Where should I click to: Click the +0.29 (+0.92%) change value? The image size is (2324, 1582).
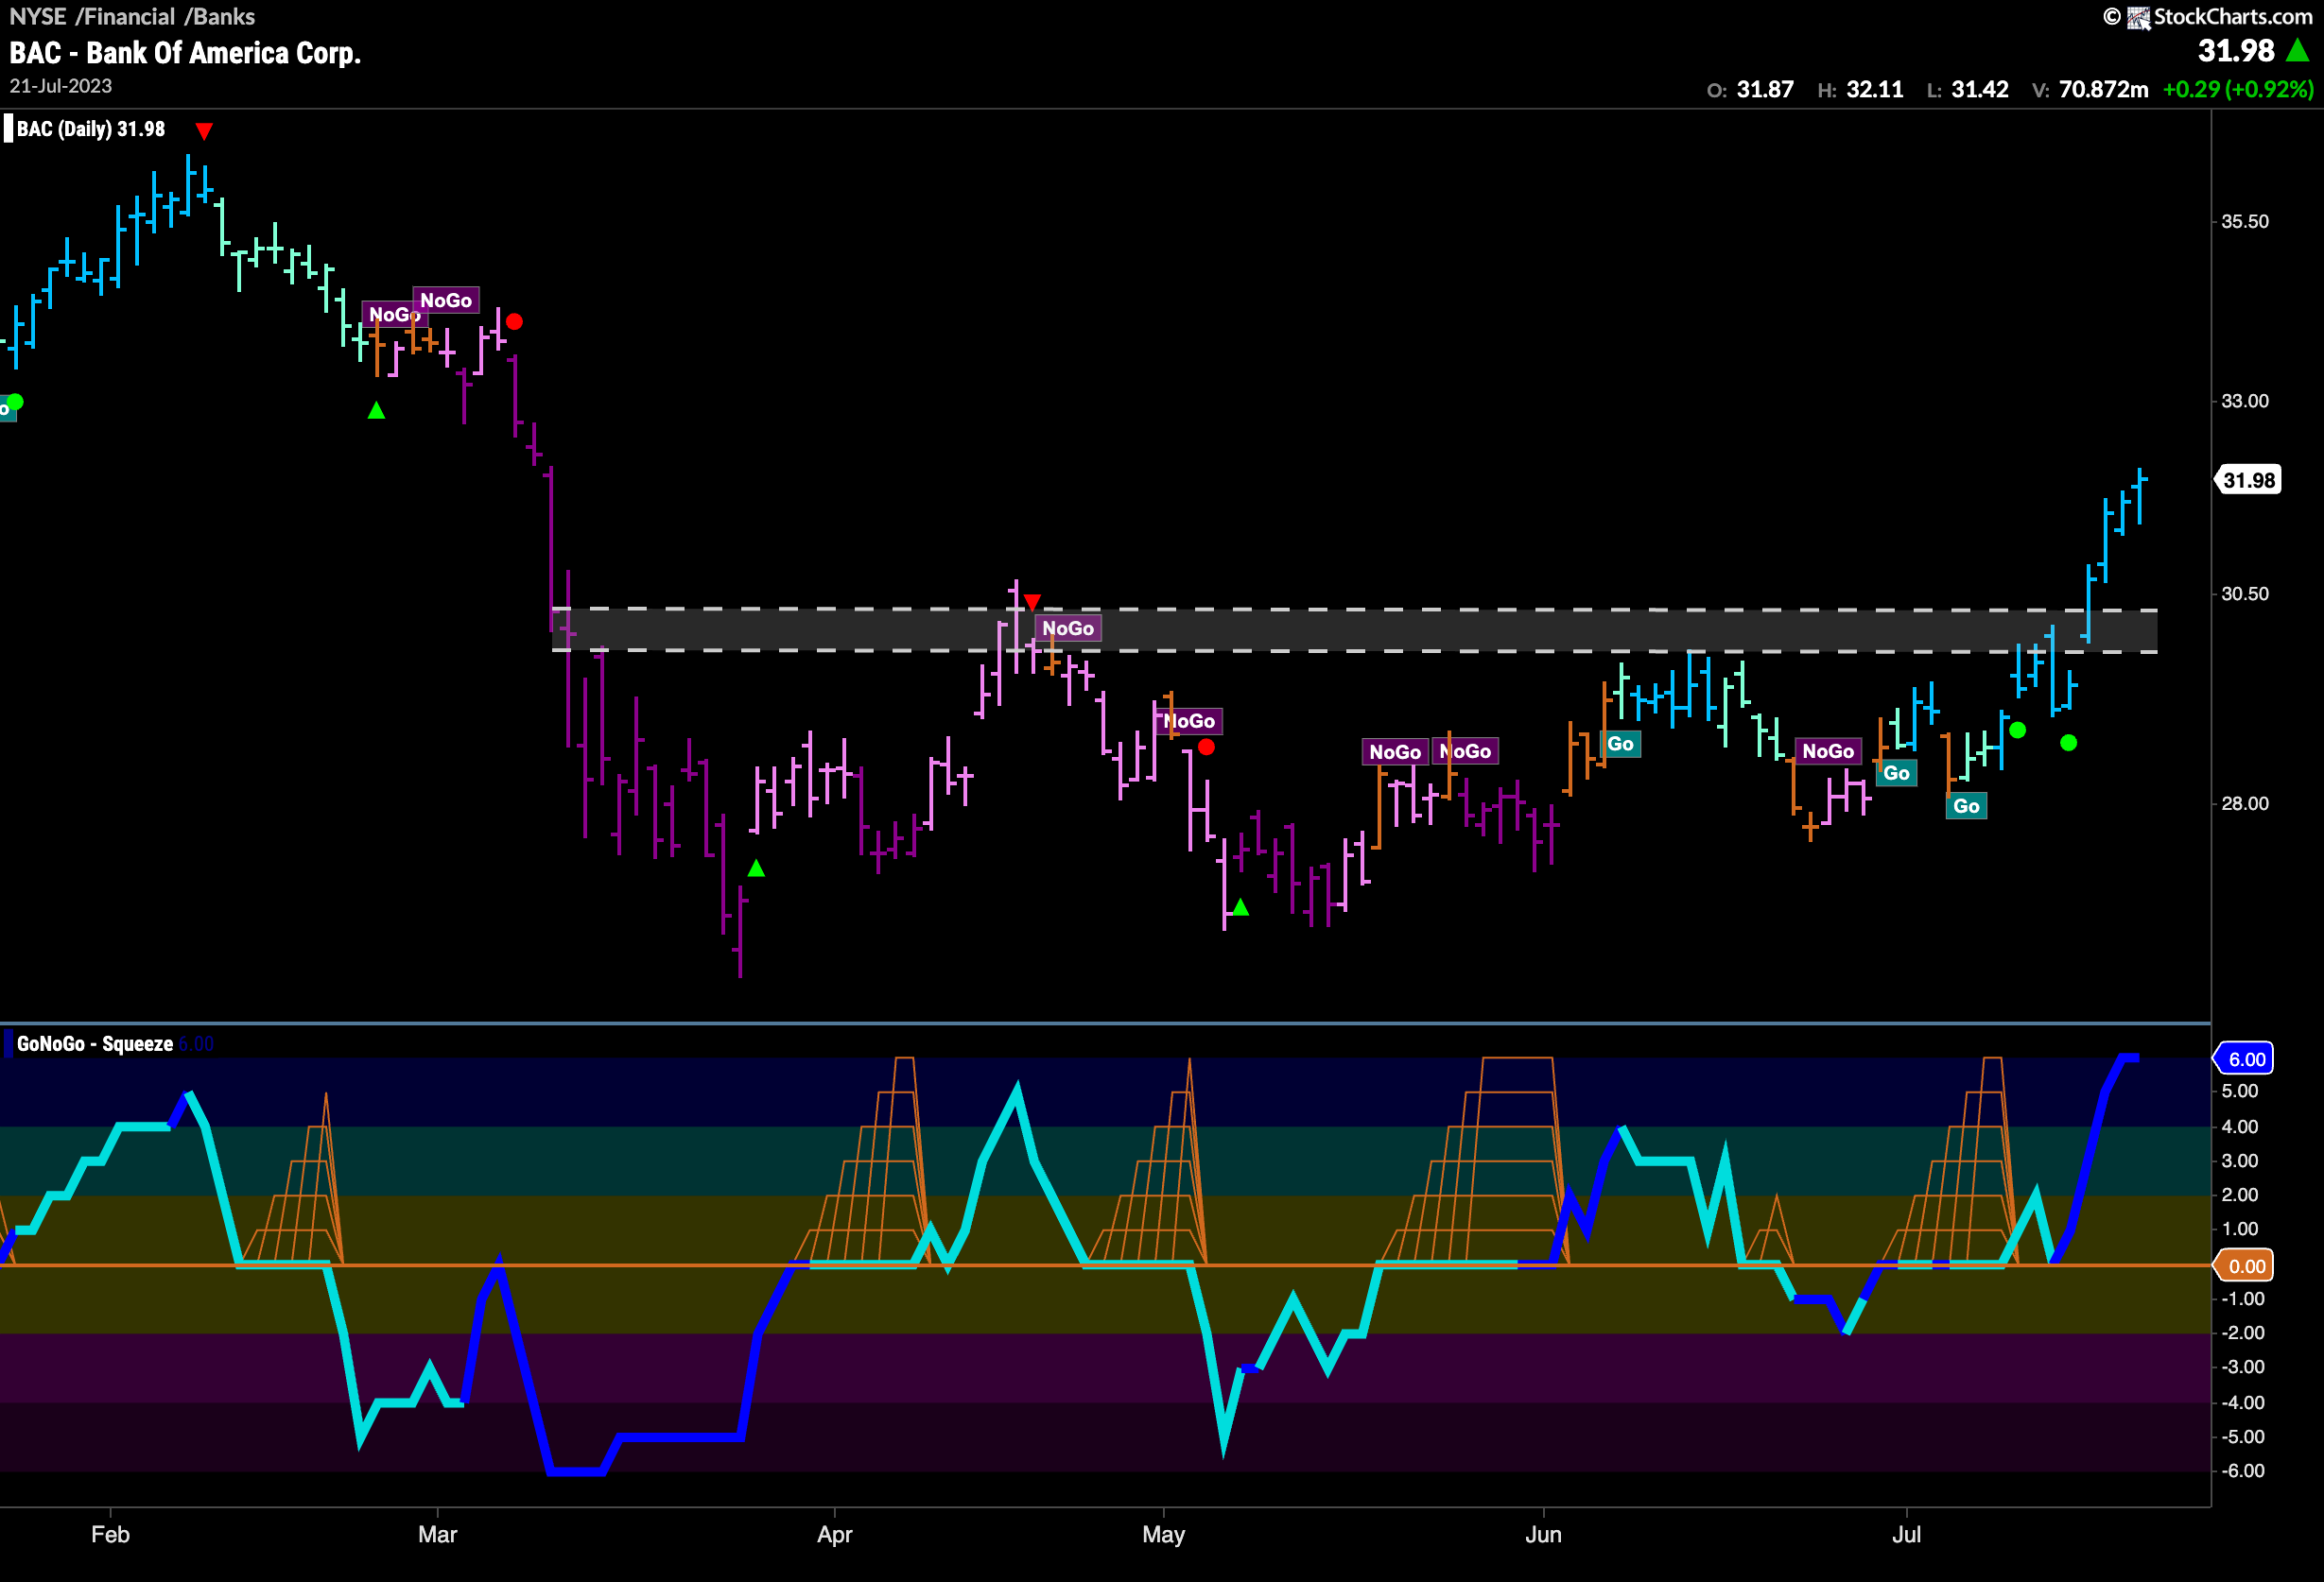click(2238, 90)
